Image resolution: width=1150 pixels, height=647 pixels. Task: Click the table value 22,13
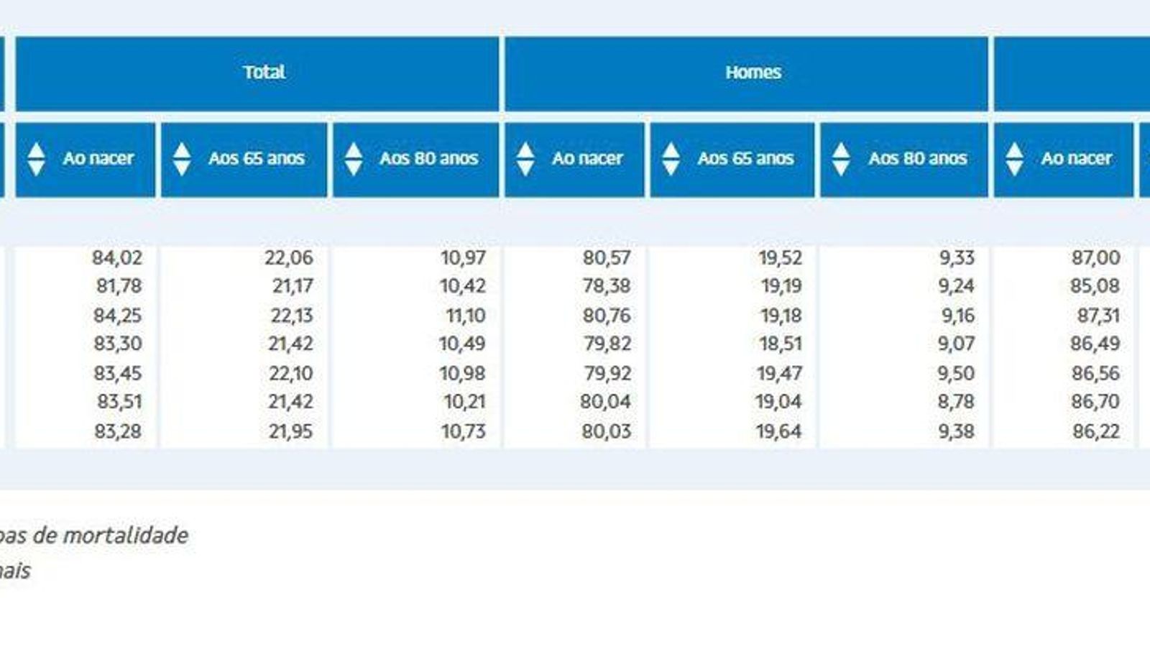[290, 316]
